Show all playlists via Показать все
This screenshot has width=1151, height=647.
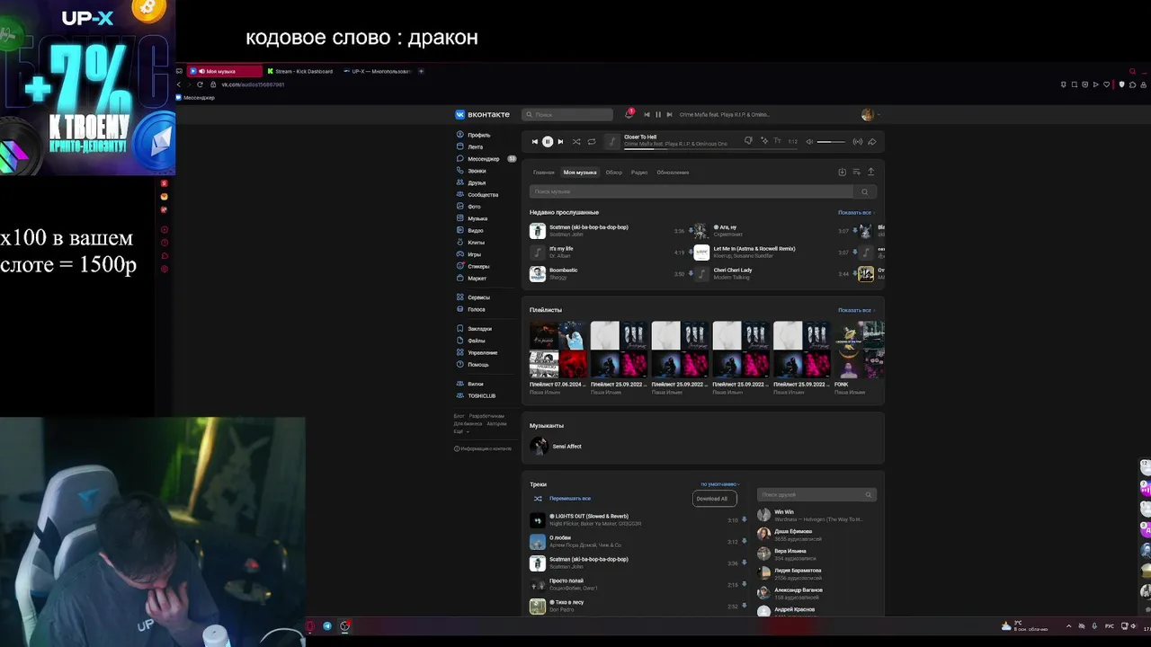[856, 310]
